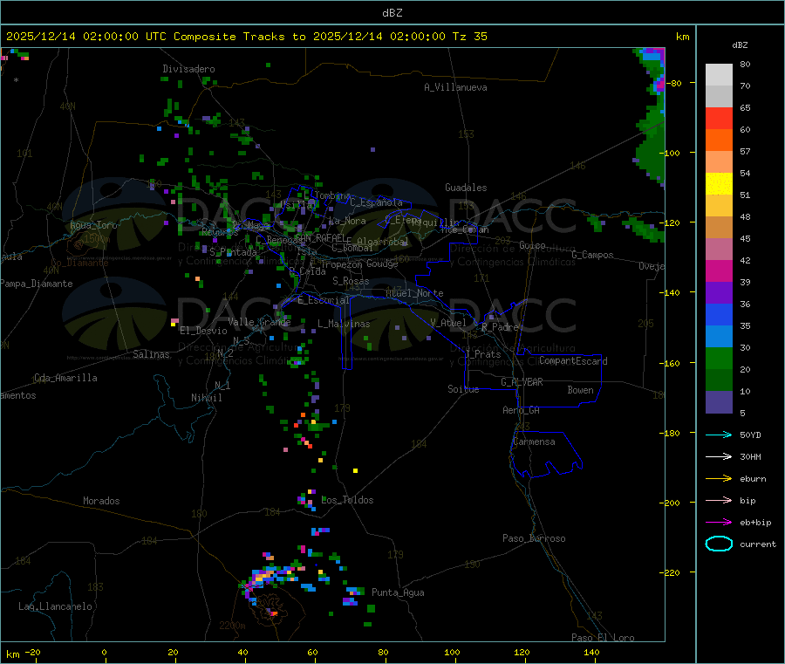Click the cyan 50YD arrow icon
785x664 pixels.
pos(719,435)
